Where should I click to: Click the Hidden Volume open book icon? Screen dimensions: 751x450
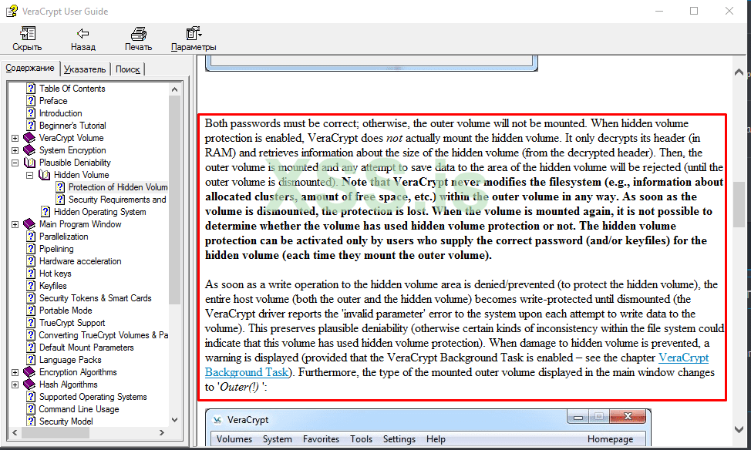44,175
